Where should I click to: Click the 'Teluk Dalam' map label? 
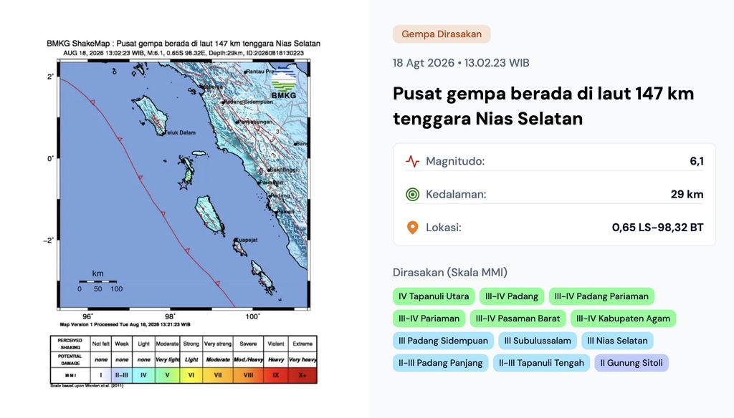181,133
